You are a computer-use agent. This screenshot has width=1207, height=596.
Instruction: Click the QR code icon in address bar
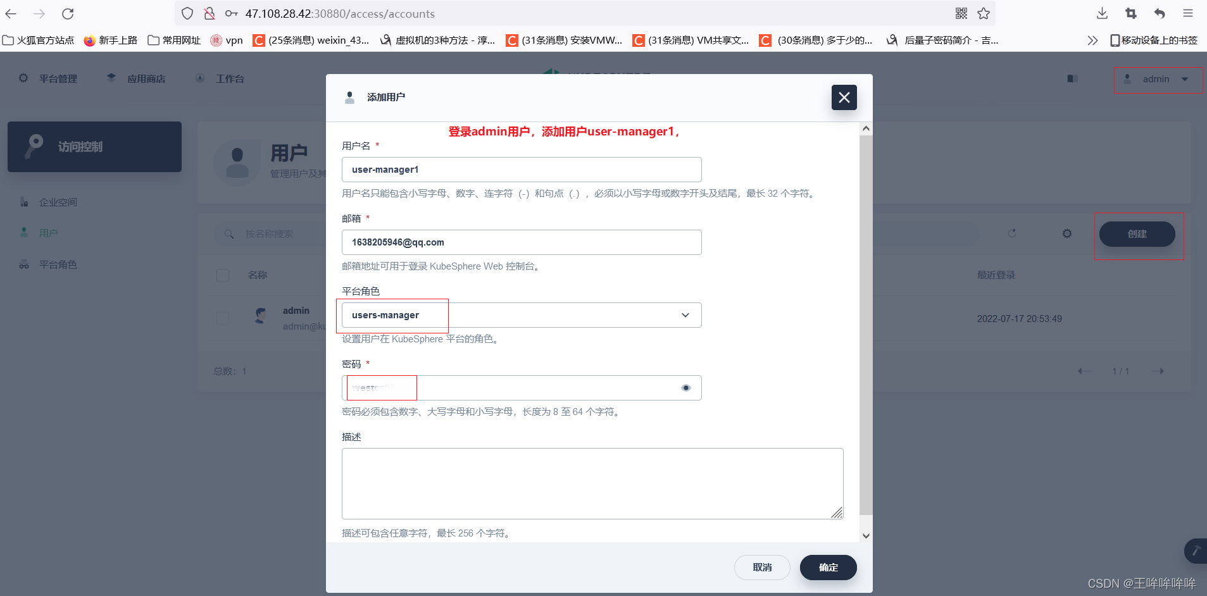coord(961,13)
